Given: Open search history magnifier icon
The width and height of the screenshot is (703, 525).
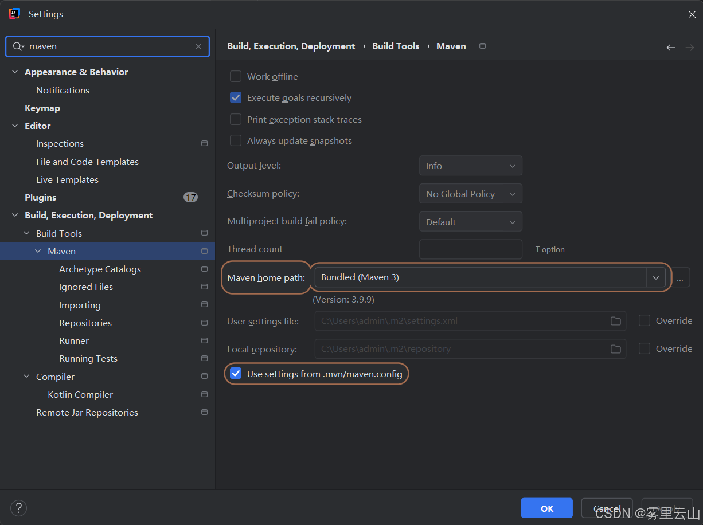Looking at the screenshot, I should click(x=18, y=46).
